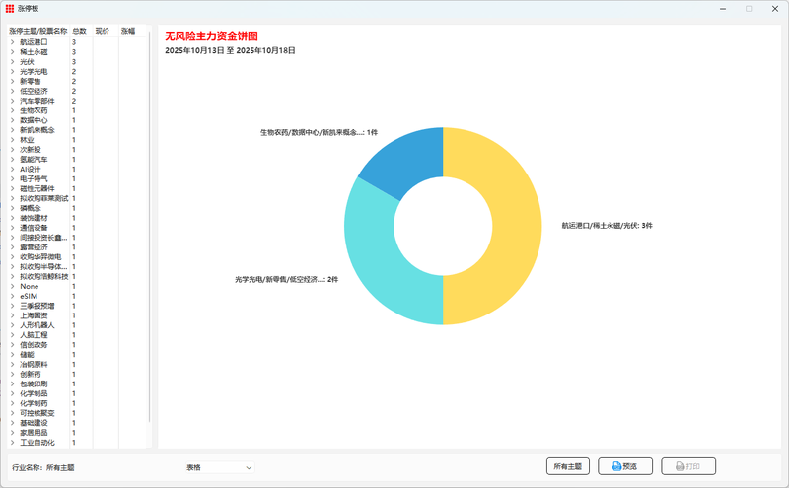Image resolution: width=789 pixels, height=488 pixels.
Task: Minimize the 涨停板 window
Action: [723, 9]
